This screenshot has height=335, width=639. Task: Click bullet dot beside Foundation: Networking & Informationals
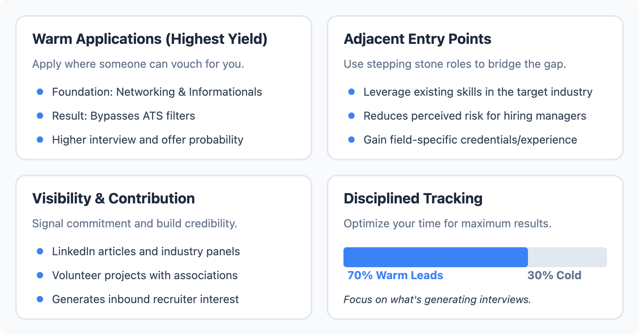coord(40,92)
